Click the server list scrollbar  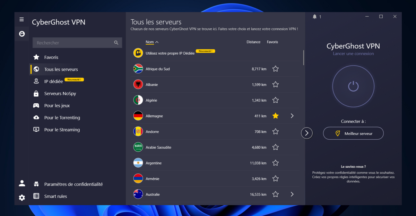(304, 58)
